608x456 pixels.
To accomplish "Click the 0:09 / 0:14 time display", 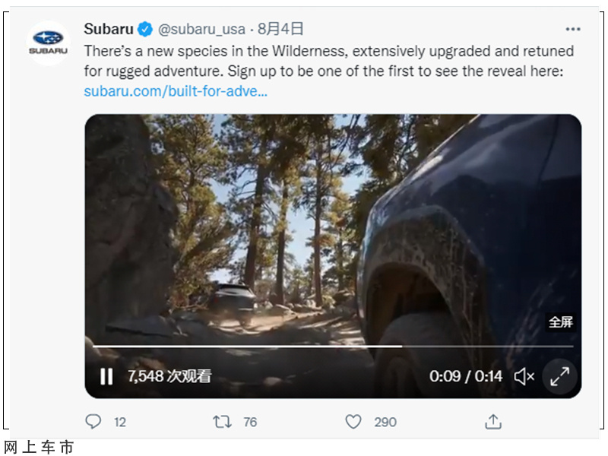I will coord(466,376).
